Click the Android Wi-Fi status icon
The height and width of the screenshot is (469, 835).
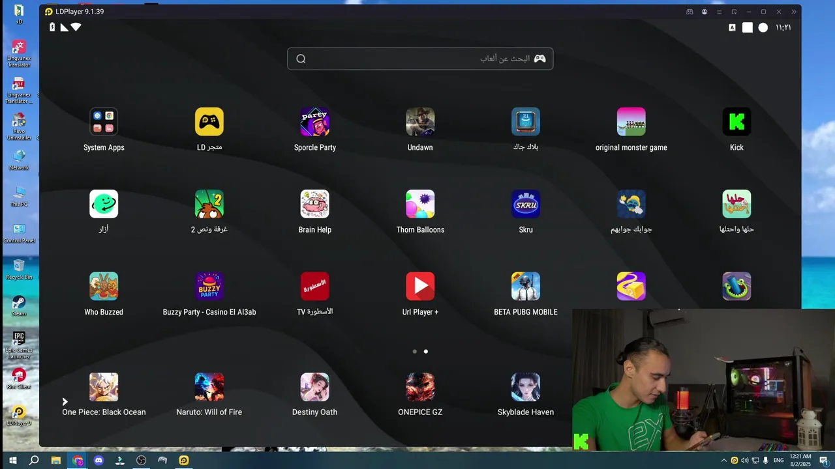(76, 27)
